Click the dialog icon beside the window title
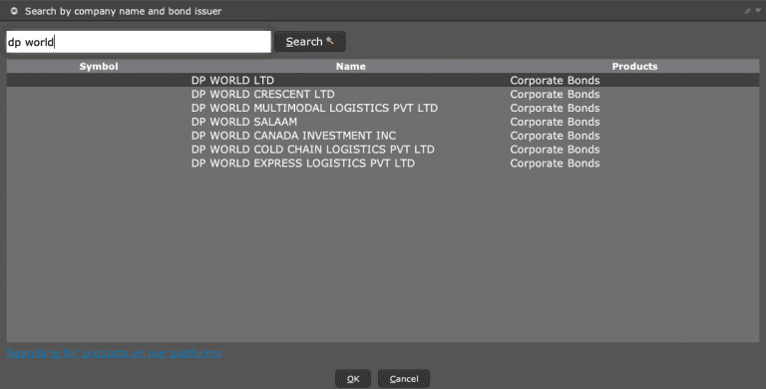766x389 pixels. tap(14, 11)
